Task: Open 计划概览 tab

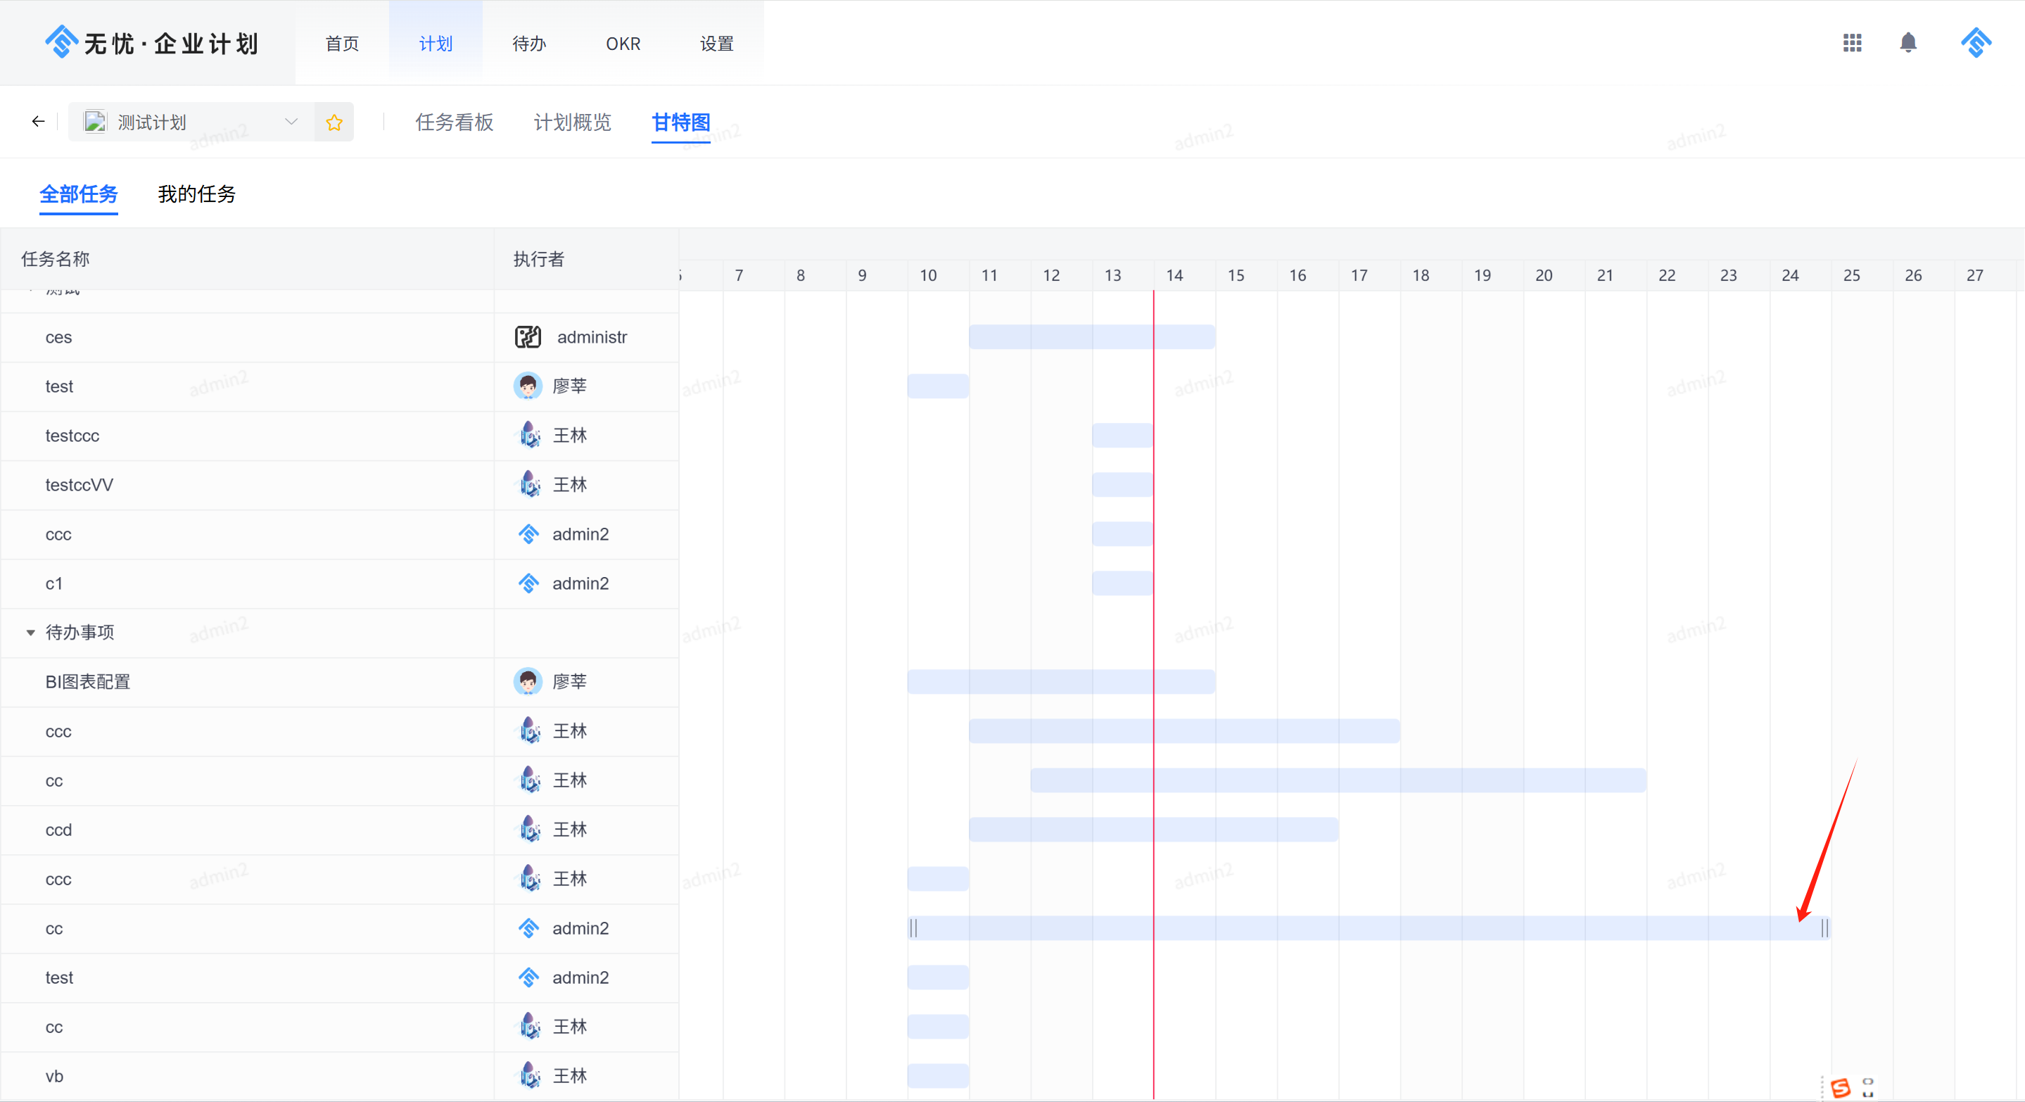Action: pyautogui.click(x=572, y=122)
